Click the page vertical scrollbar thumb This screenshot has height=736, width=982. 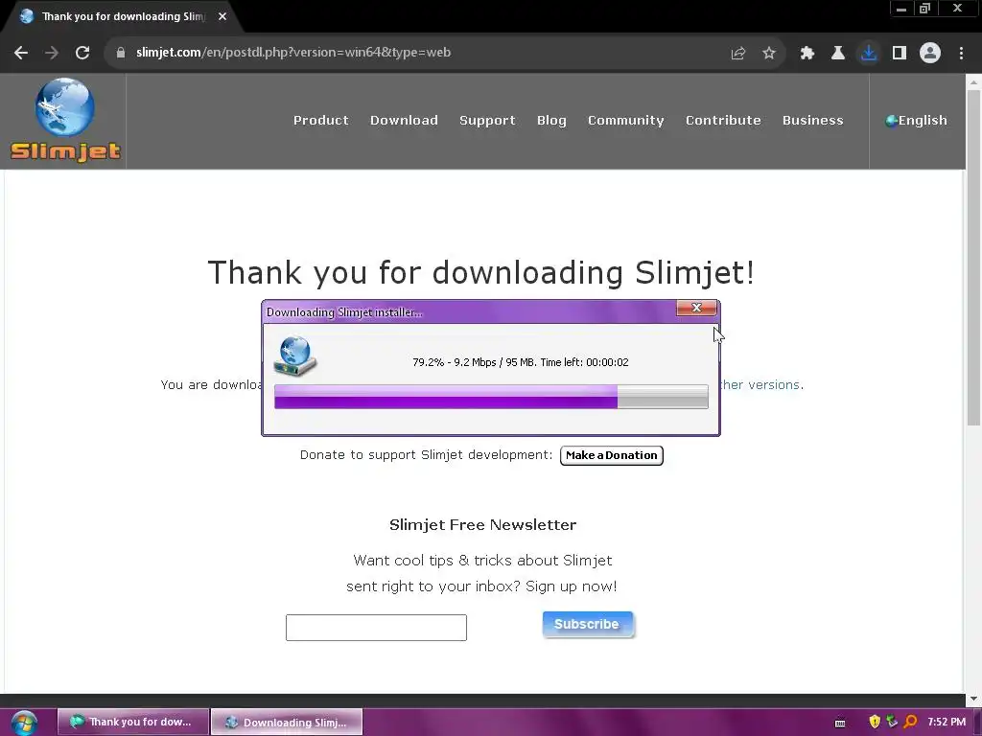(973, 257)
